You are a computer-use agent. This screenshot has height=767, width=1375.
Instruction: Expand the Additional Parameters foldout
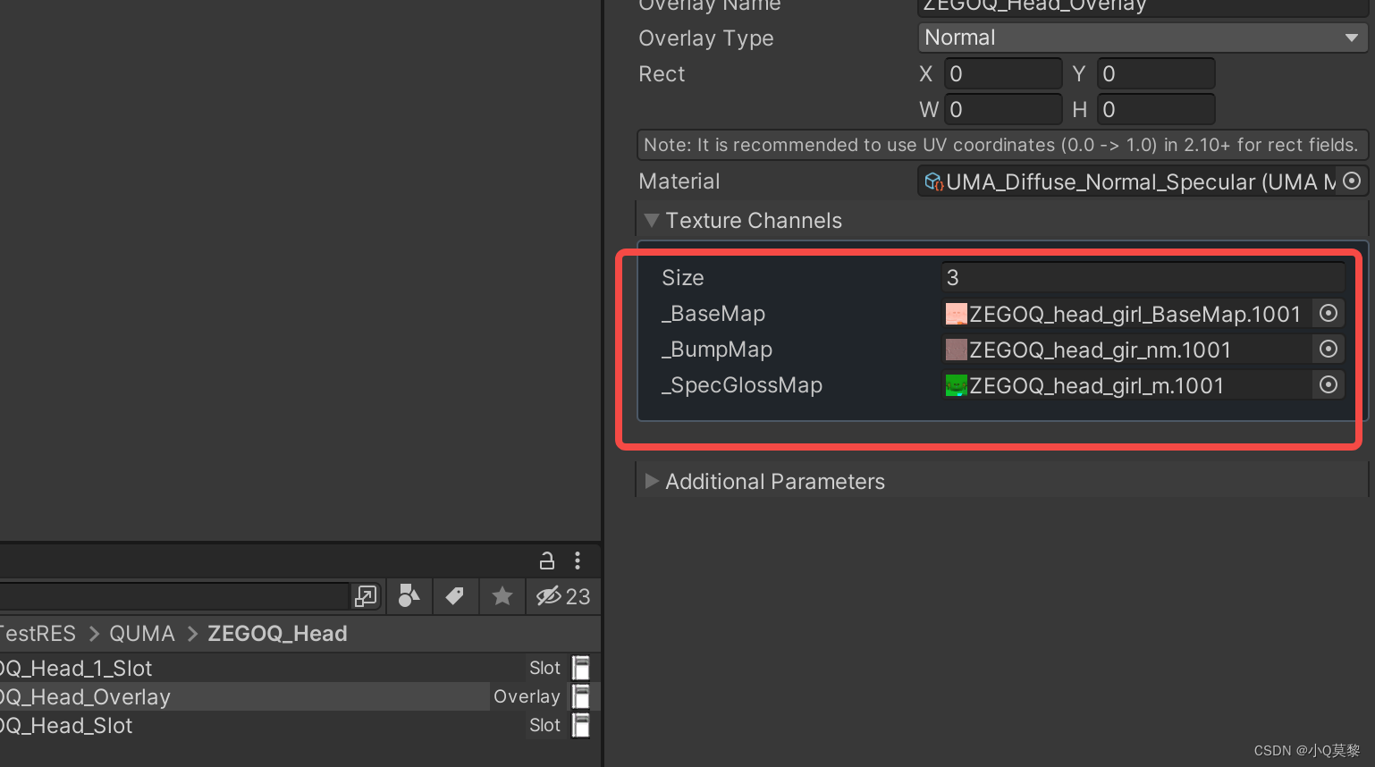tap(652, 481)
